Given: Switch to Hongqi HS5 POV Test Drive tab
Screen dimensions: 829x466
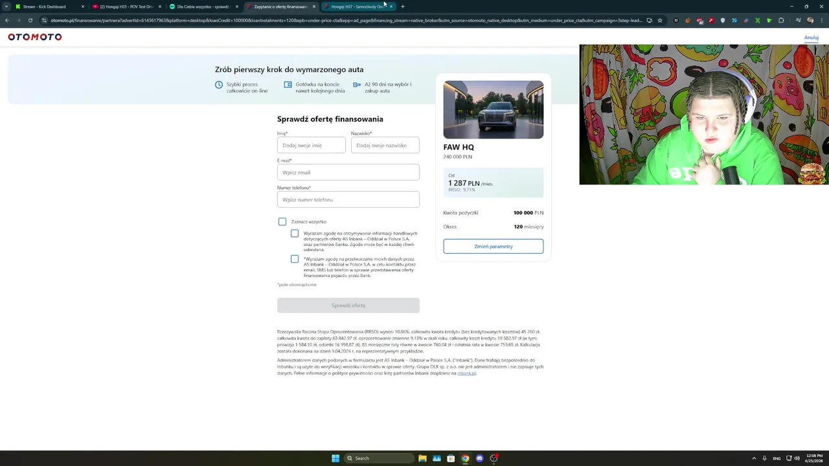Looking at the screenshot, I should [126, 6].
